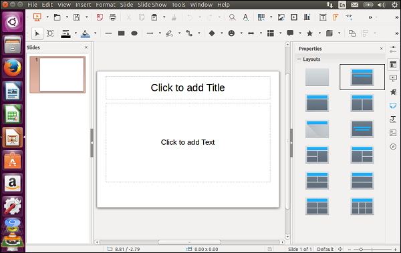401x253 pixels.
Task: Select the Connector tool
Action: pyautogui.click(x=189, y=33)
